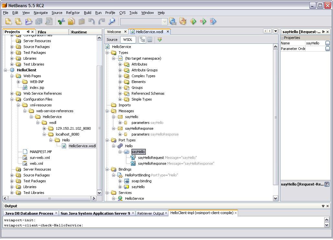The height and width of the screenshot is (240, 333).
Task: Toggle the column view button
Action: (150, 40)
